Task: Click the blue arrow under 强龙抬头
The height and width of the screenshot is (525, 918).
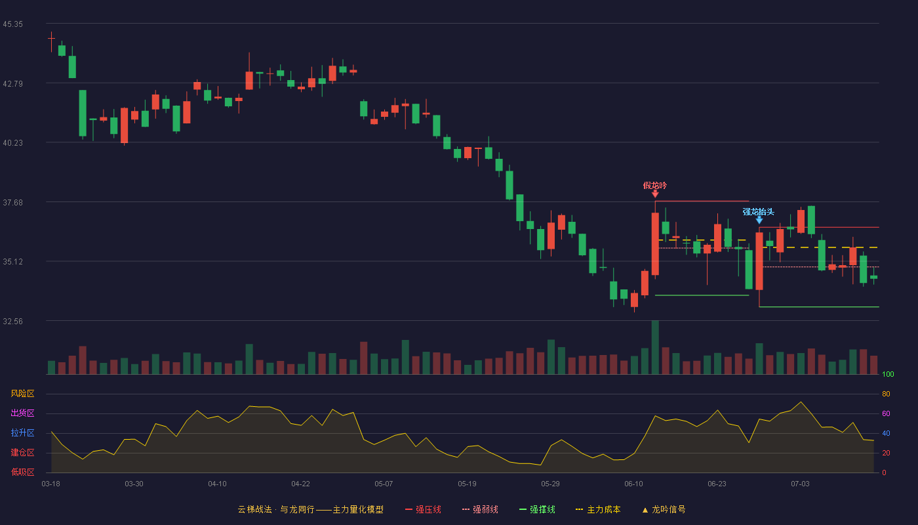Action: click(x=759, y=220)
